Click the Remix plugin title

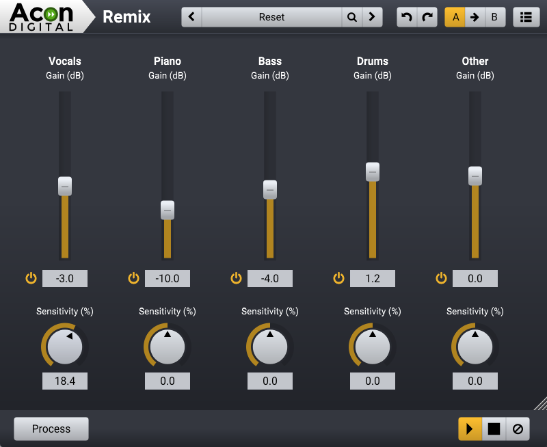[126, 16]
